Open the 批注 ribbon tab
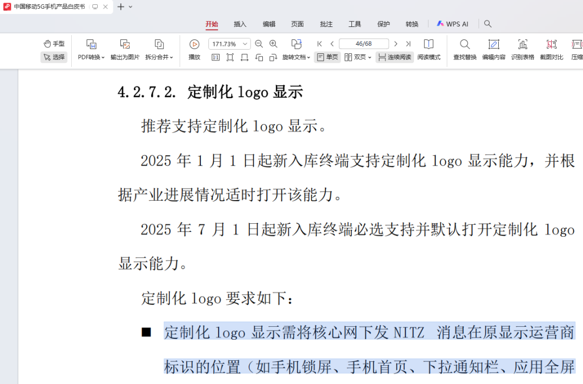This screenshot has height=384, width=583. click(x=326, y=24)
